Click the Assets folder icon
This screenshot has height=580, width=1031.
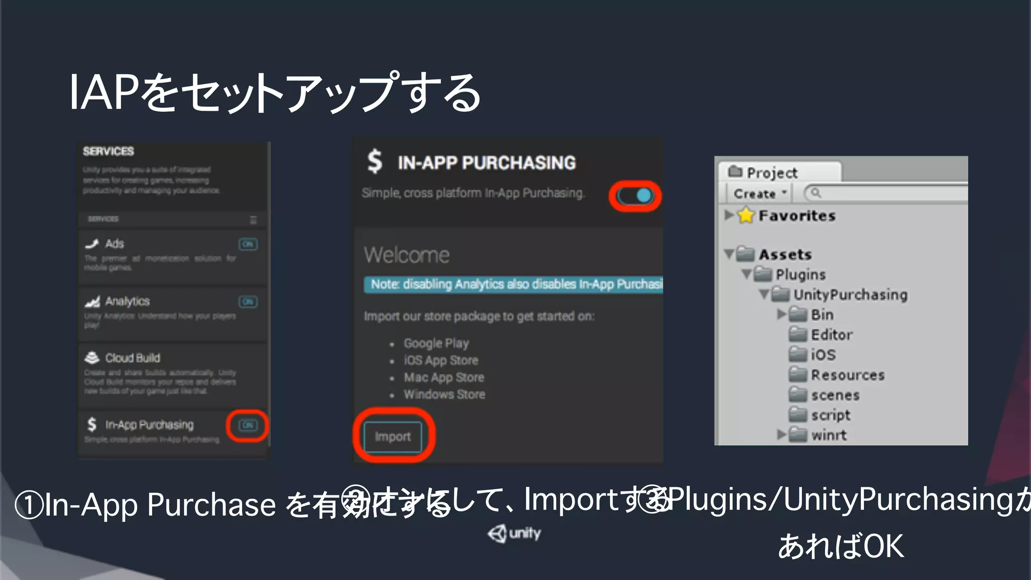[745, 254]
